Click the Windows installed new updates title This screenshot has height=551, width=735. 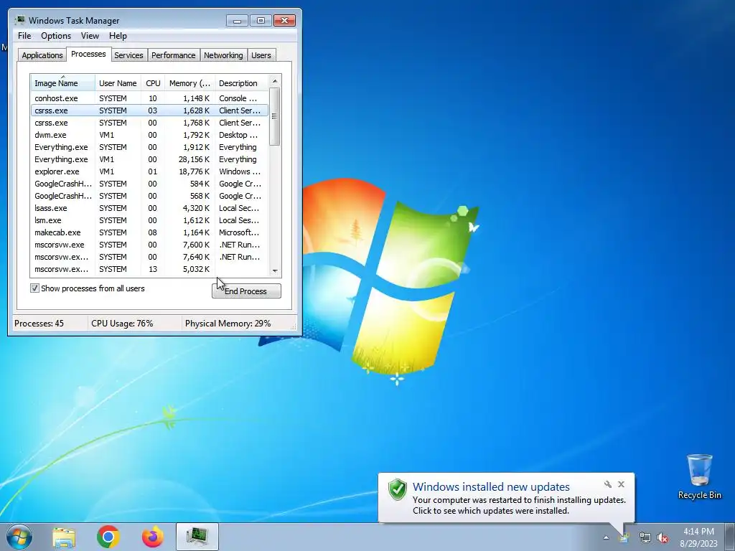tap(491, 487)
